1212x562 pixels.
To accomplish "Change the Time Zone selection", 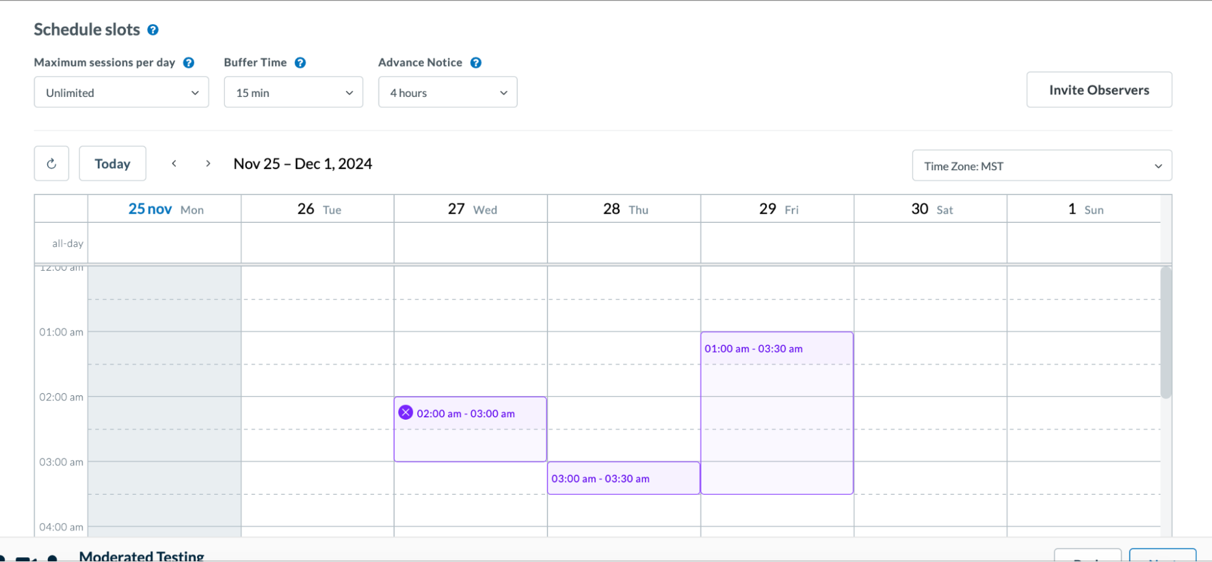I will pyautogui.click(x=1041, y=165).
